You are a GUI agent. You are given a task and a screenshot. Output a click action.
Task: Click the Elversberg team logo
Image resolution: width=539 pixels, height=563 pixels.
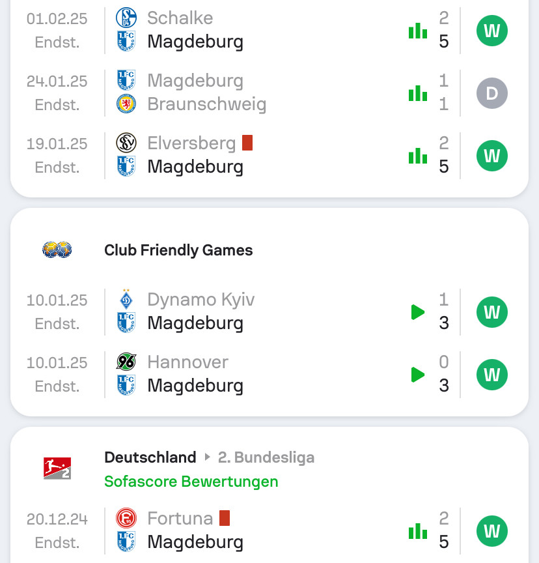click(126, 143)
